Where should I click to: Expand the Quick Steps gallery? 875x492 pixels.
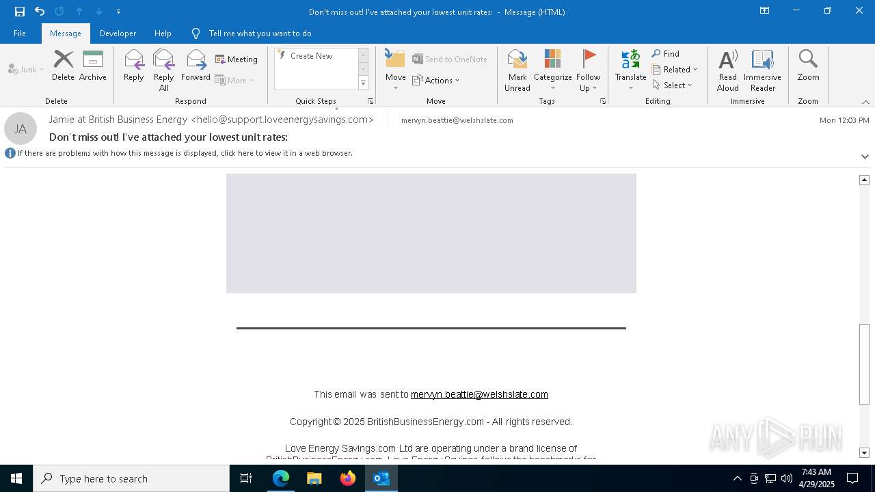pyautogui.click(x=364, y=83)
